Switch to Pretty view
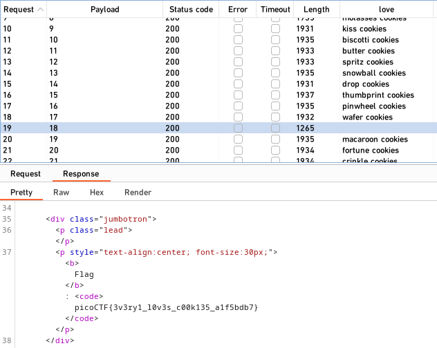Screen dimensions: 437x348 (21, 193)
